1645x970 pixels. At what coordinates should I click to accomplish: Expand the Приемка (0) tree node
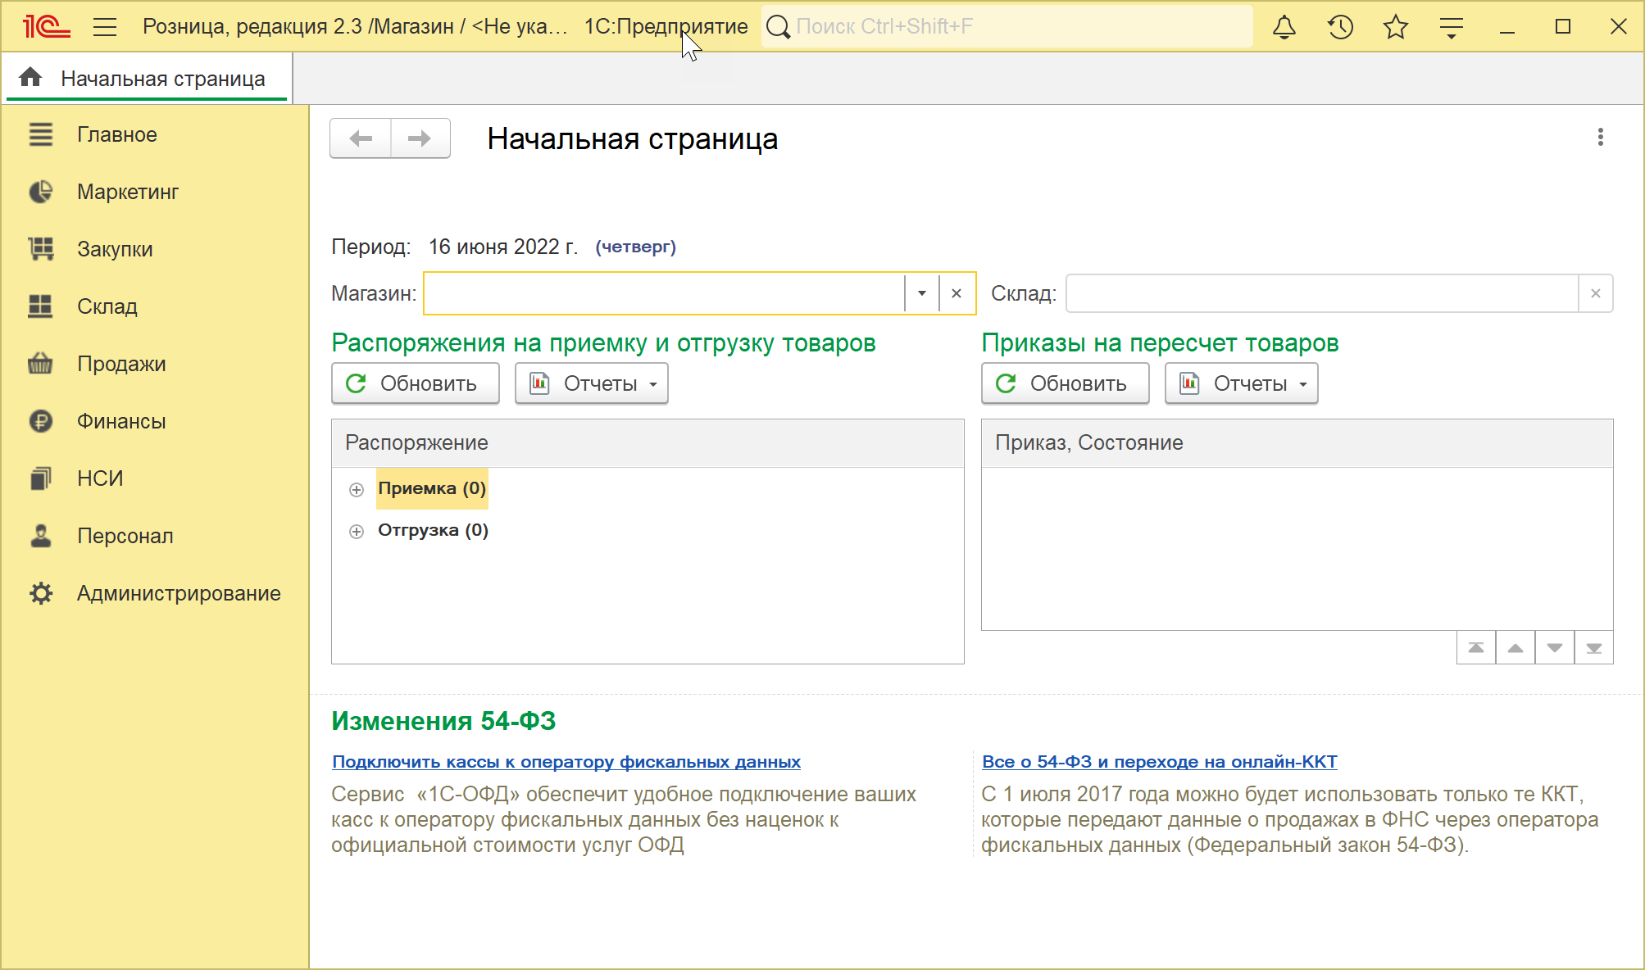(357, 490)
